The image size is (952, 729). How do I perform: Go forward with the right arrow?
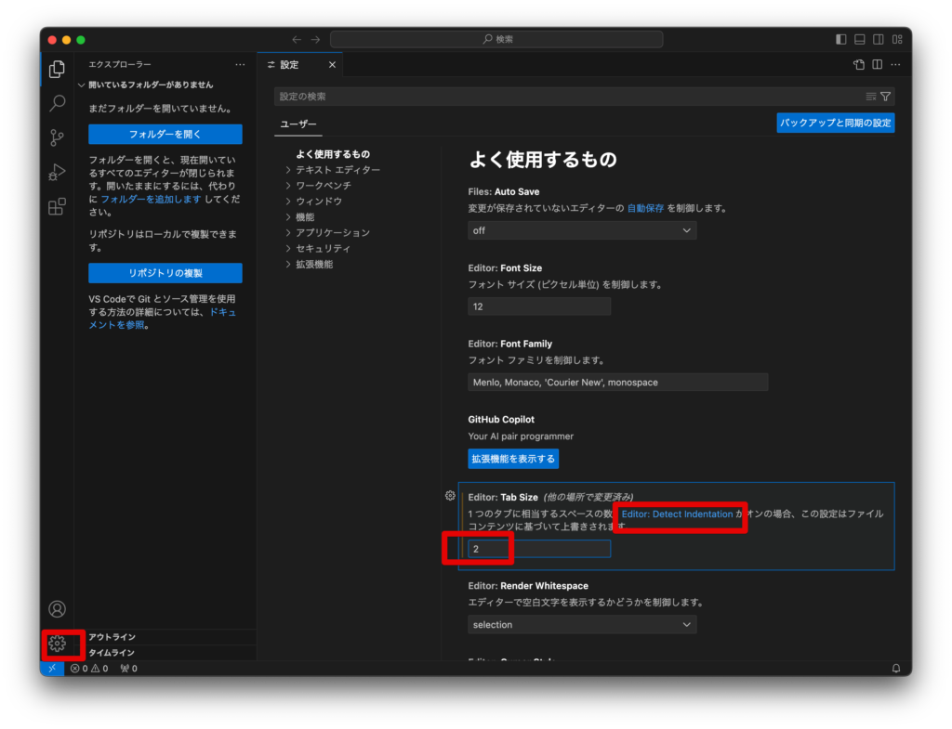(316, 39)
